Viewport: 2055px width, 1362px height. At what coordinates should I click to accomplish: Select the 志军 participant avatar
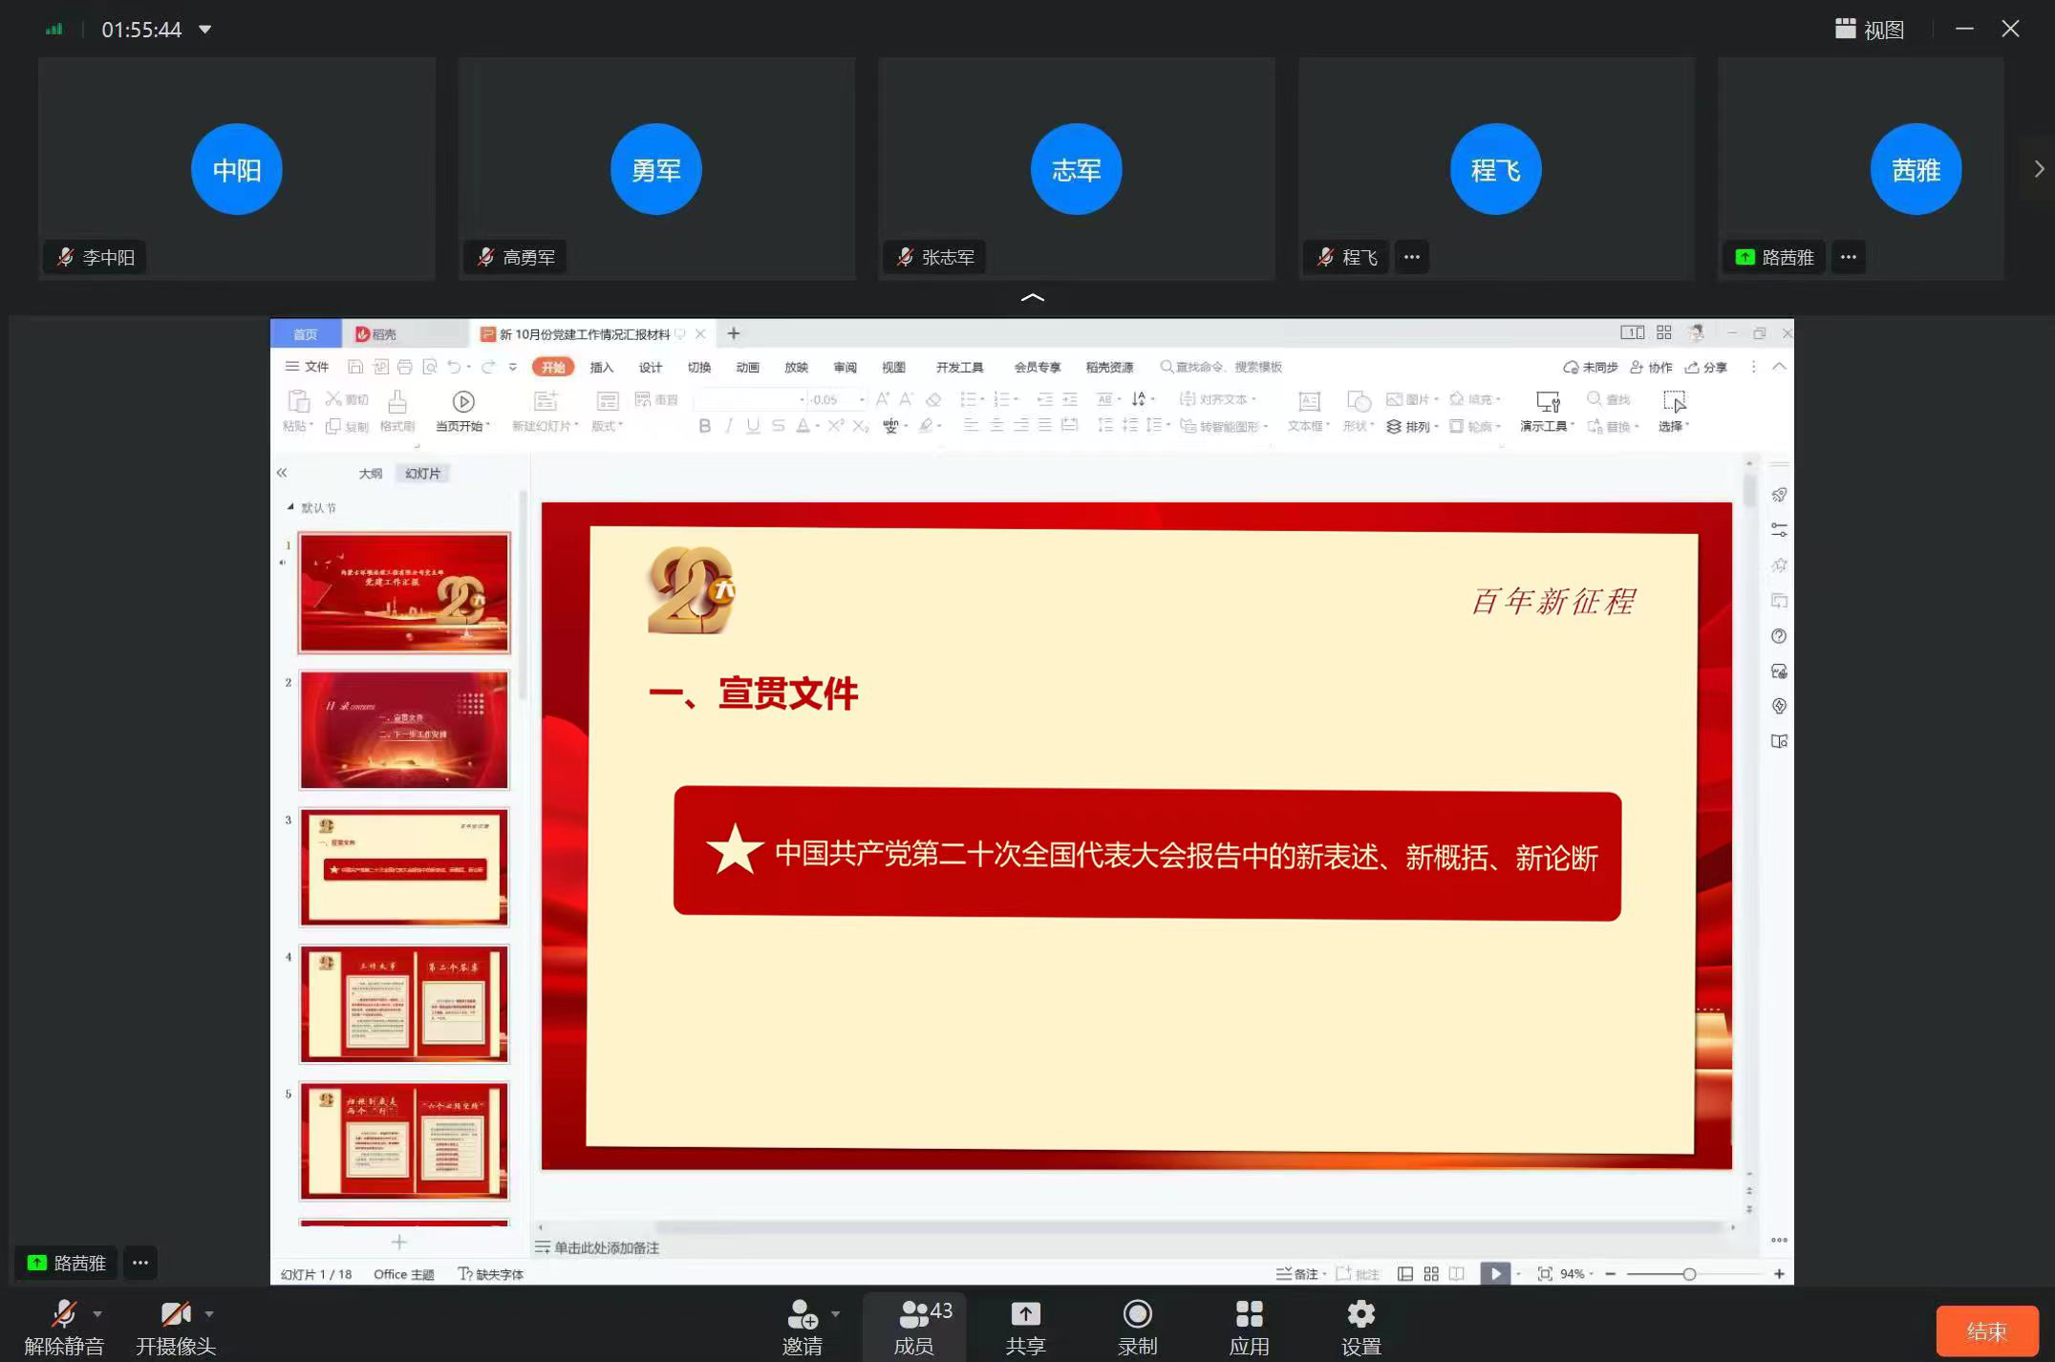[x=1076, y=169]
